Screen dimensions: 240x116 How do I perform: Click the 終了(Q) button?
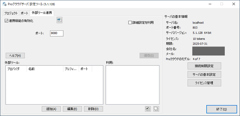222,109
